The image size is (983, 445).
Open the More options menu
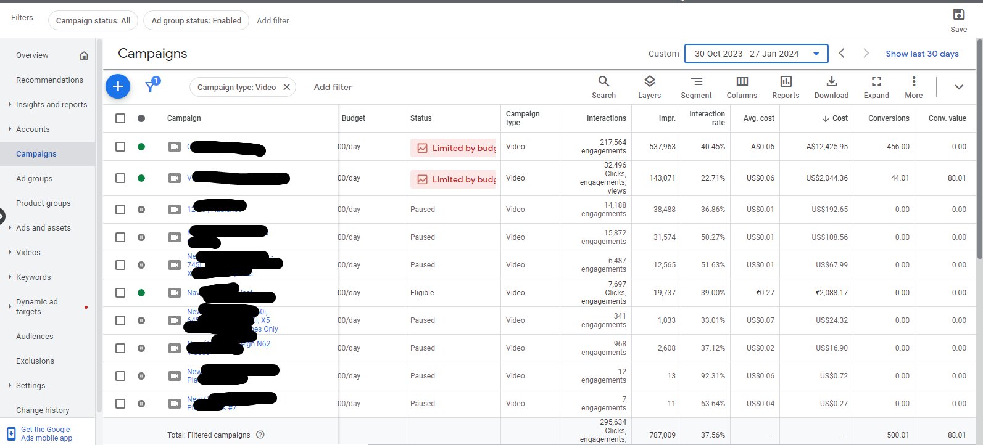click(x=914, y=87)
